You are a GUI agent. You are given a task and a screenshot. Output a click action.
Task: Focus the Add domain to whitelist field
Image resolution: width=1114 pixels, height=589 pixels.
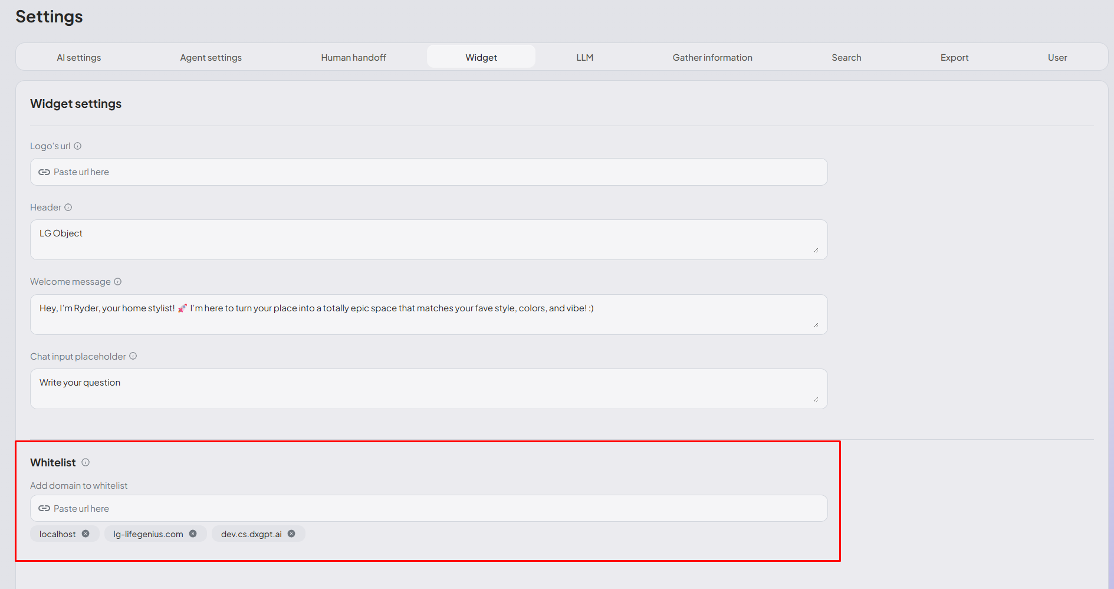pyautogui.click(x=429, y=508)
